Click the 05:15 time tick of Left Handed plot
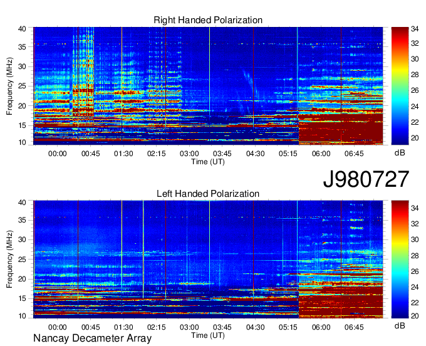This screenshot has width=426, height=346. pyautogui.click(x=288, y=327)
